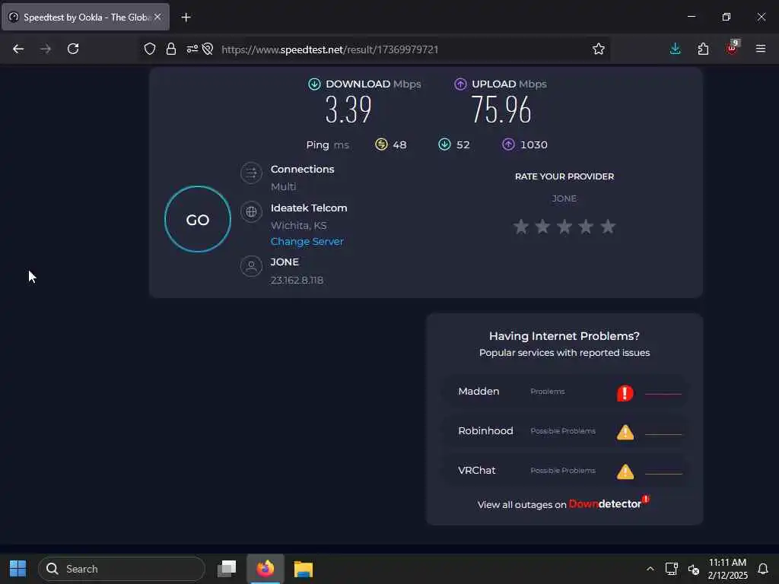
Task: Open Task View on the taskbar
Action: pos(227,569)
